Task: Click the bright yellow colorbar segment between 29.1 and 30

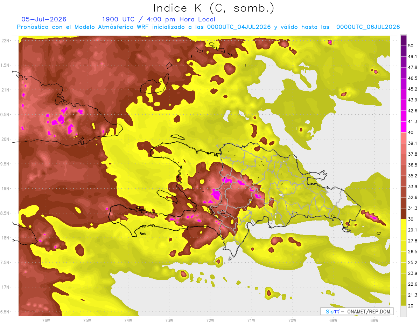Action: (404, 224)
